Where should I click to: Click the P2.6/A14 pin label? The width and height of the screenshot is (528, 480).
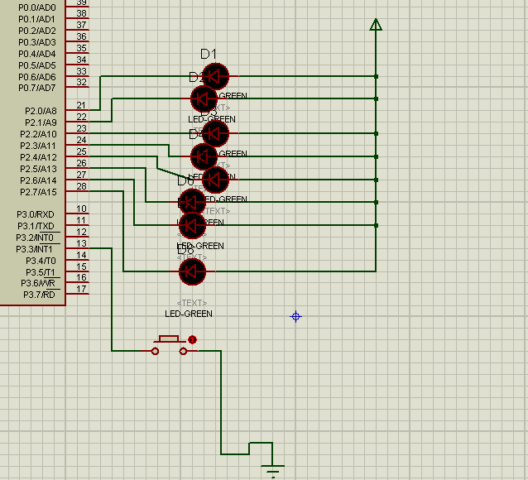38,180
